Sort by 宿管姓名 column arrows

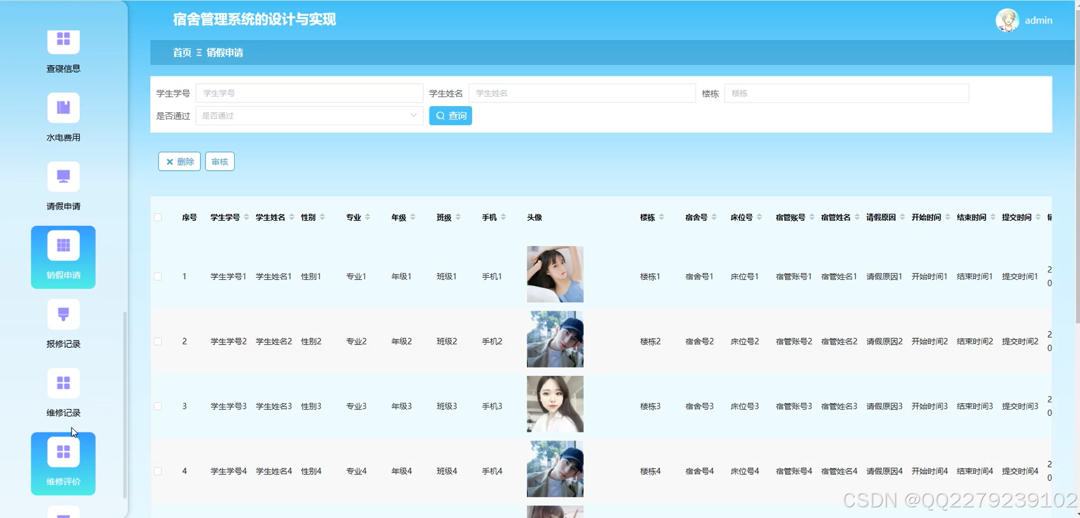coord(857,217)
